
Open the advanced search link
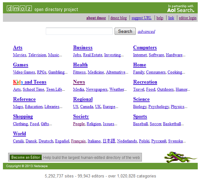146,32
